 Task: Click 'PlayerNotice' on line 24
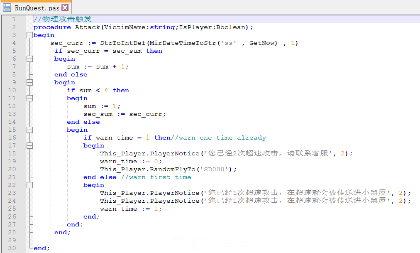click(x=175, y=201)
